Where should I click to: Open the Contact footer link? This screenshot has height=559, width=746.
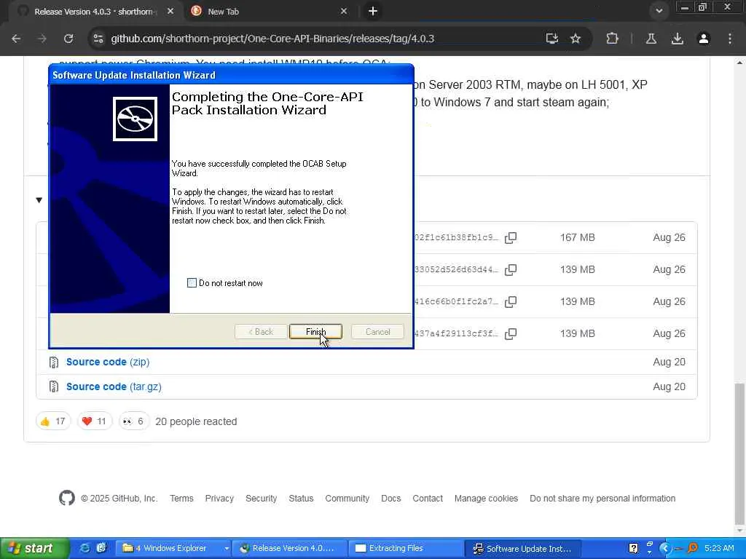pos(428,498)
